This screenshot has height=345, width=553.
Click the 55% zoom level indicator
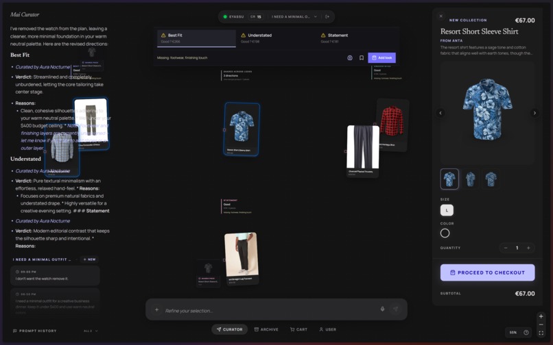pos(513,332)
